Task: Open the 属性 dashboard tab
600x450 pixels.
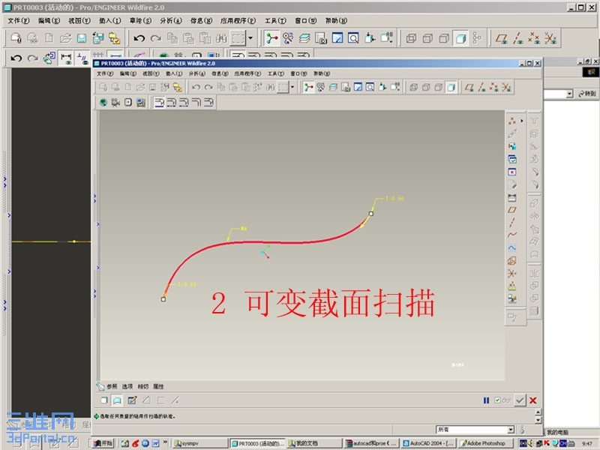Action: (x=158, y=386)
